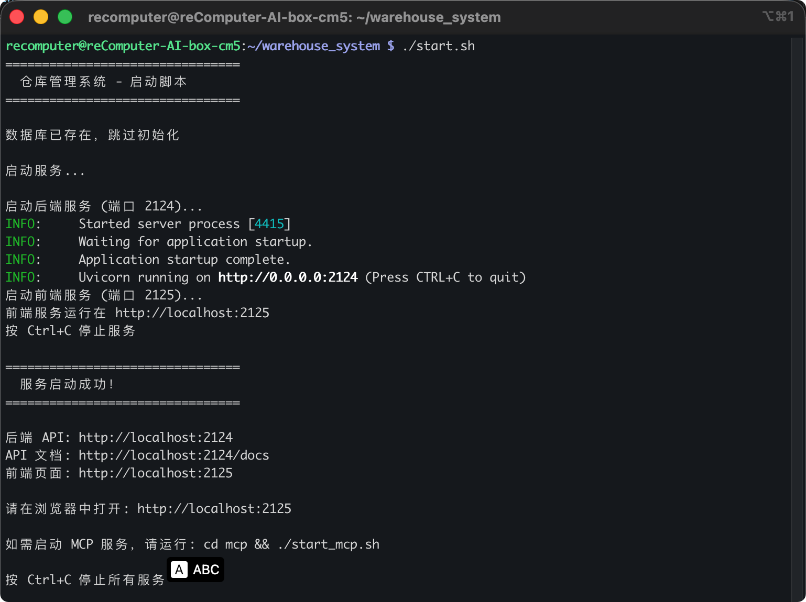Click the terminal window title text
Viewport: 806px width, 602px height.
pos(295,17)
